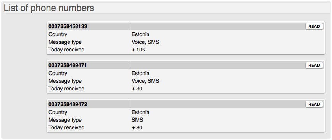Click READ button for 0037258489471
The width and height of the screenshot is (332, 140).
(x=314, y=66)
